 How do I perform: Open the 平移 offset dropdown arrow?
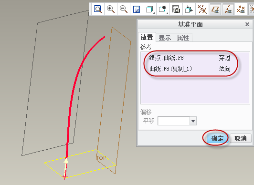pos(193,121)
